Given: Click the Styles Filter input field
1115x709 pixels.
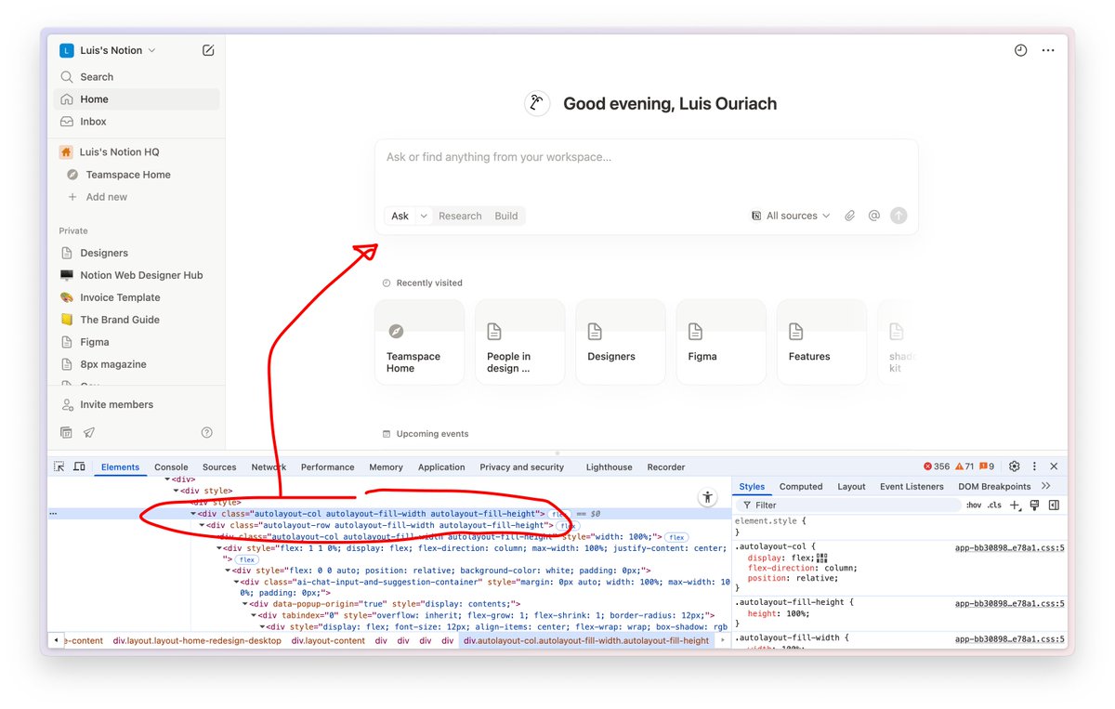Looking at the screenshot, I should click(847, 505).
